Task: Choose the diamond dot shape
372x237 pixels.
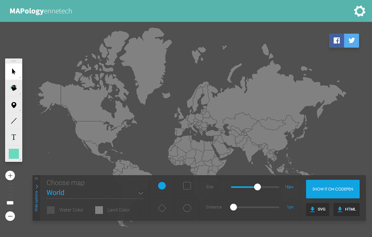Action: click(x=162, y=208)
